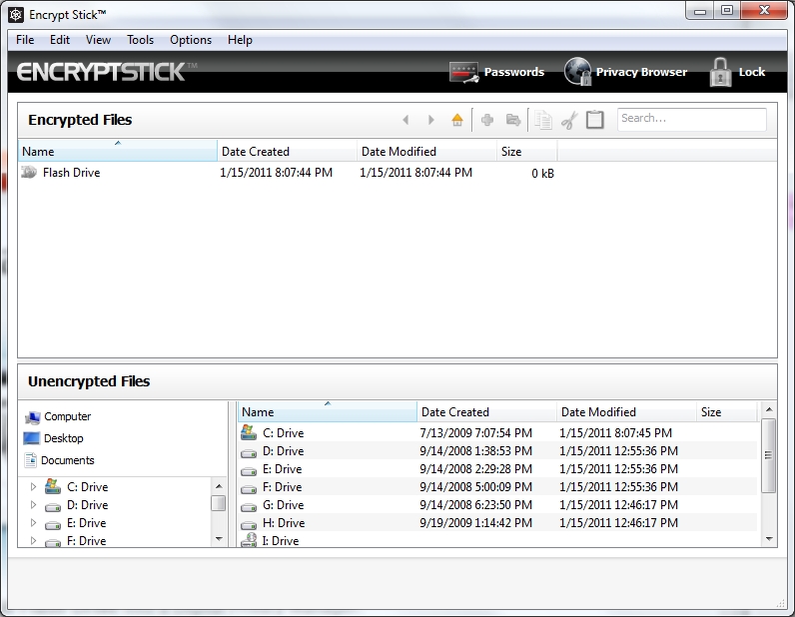Go back with the left arrow icon
795x617 pixels.
tap(405, 120)
